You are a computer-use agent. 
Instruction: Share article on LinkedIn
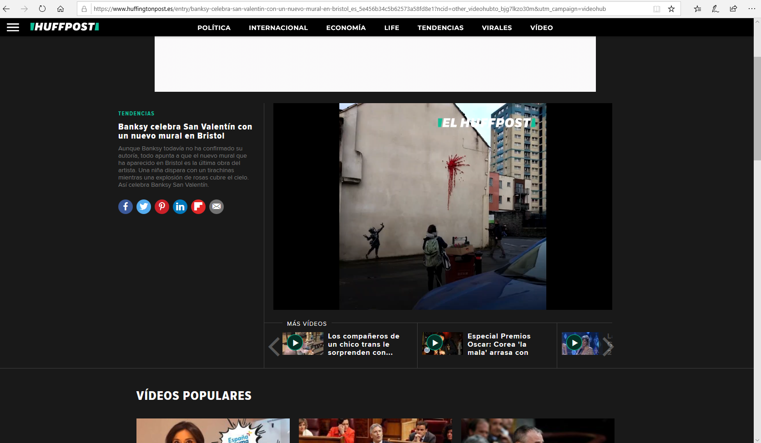(x=180, y=207)
